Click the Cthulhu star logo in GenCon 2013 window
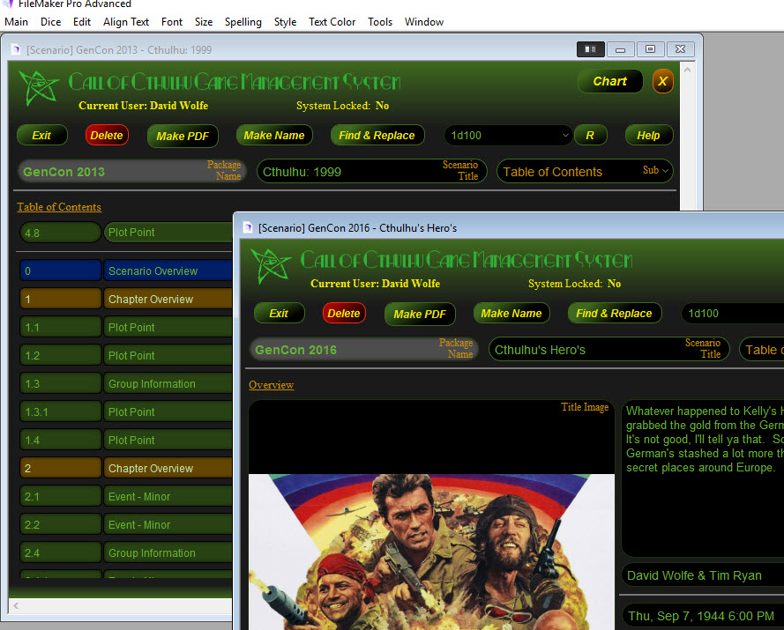 39,88
